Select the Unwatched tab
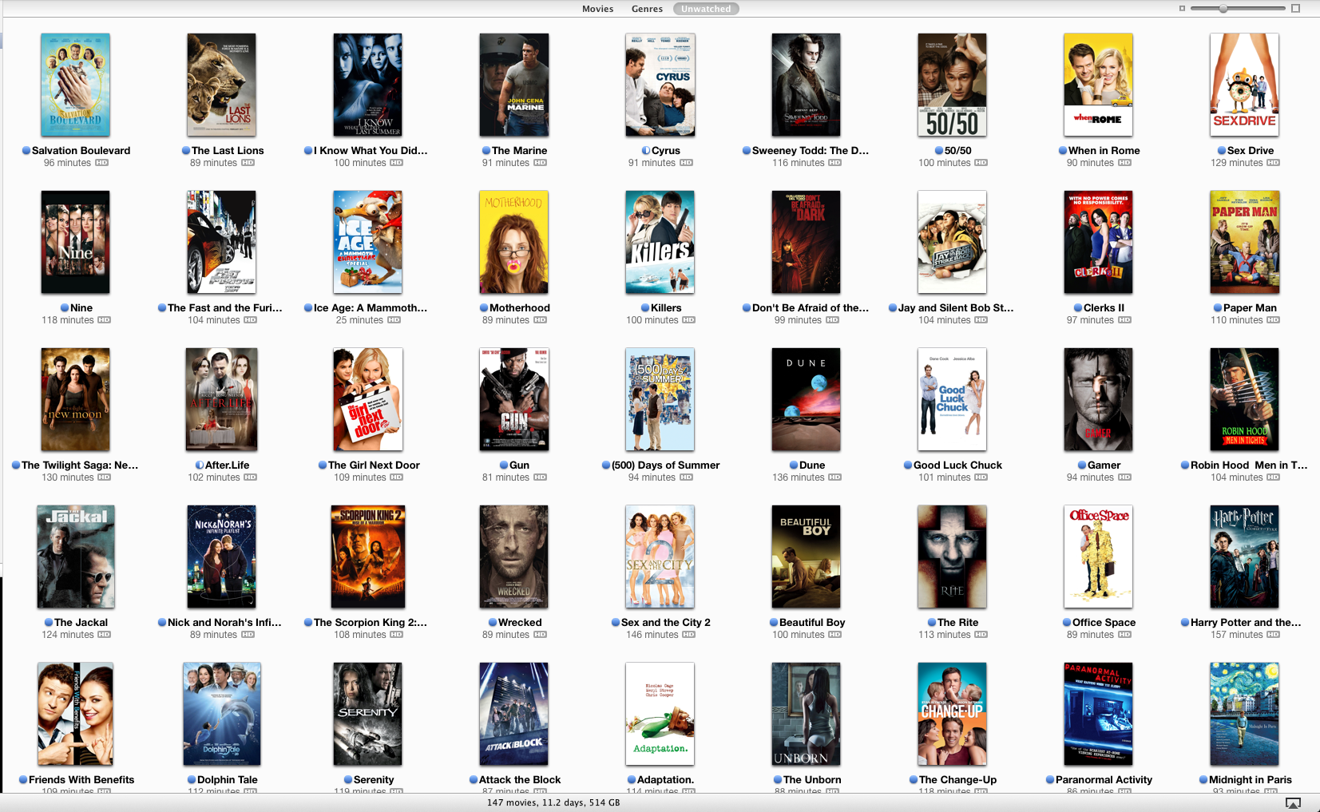Image resolution: width=1320 pixels, height=812 pixels. pyautogui.click(x=706, y=9)
